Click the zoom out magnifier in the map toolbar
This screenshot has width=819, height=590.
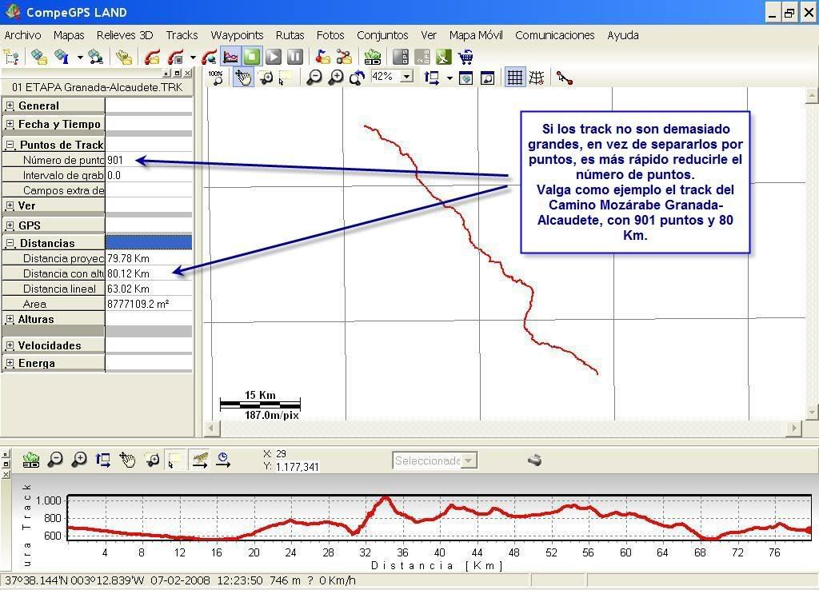click(314, 78)
